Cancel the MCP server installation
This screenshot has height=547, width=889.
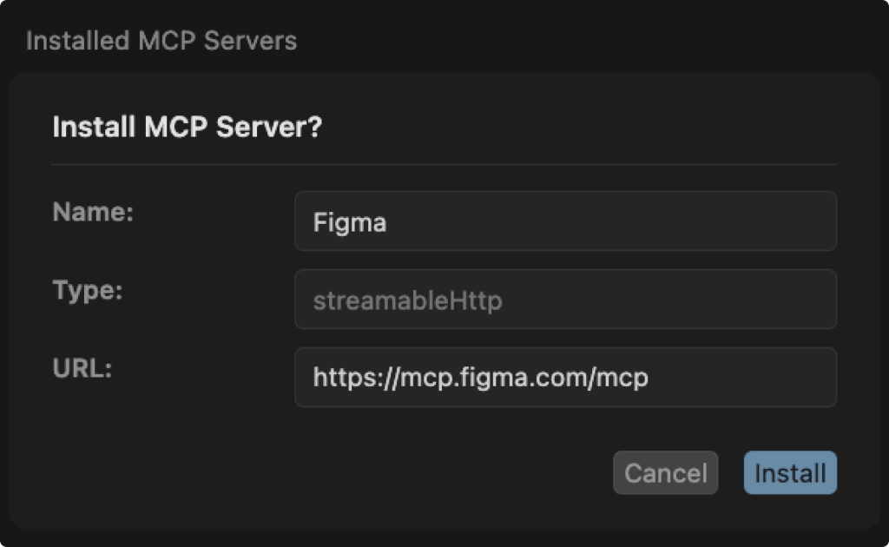665,473
